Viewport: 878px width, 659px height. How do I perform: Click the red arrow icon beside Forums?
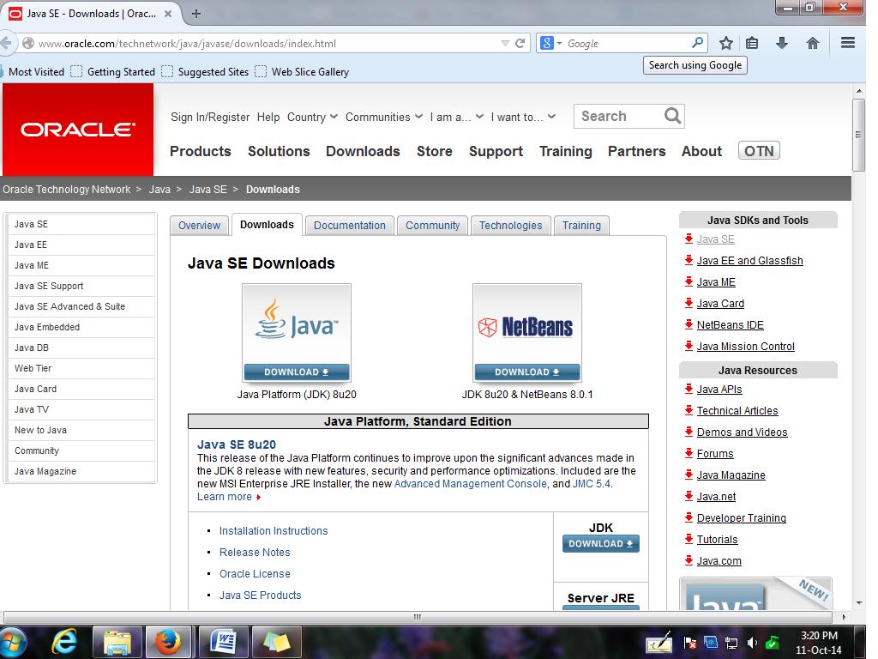(x=689, y=453)
